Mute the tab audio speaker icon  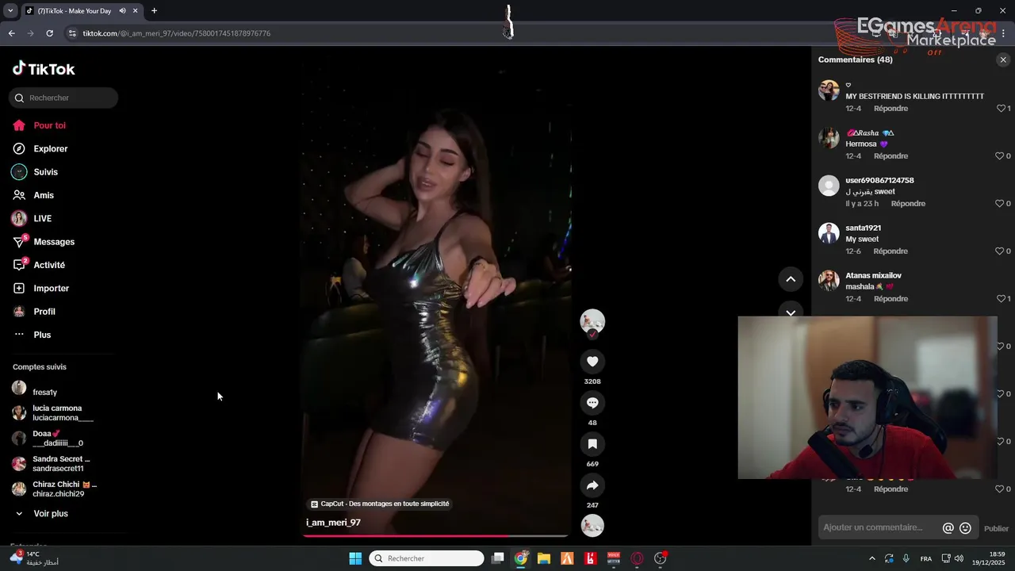tap(122, 11)
